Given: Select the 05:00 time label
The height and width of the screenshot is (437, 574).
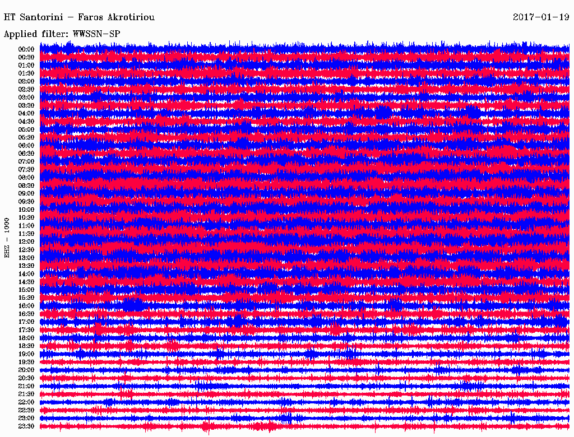Looking at the screenshot, I should pyautogui.click(x=26, y=129).
